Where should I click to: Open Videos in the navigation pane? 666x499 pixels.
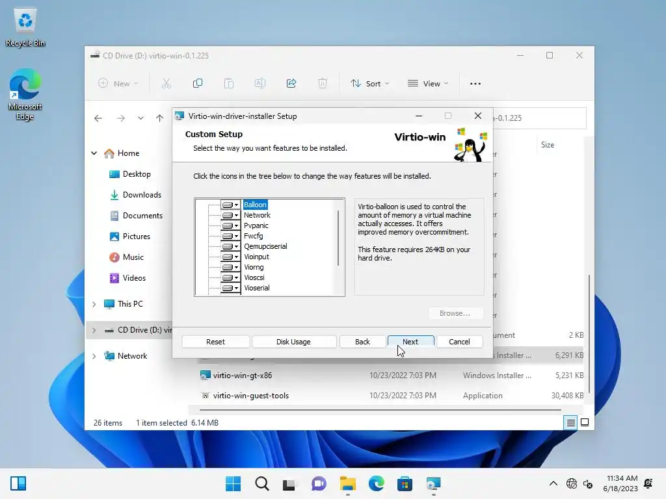(127, 278)
